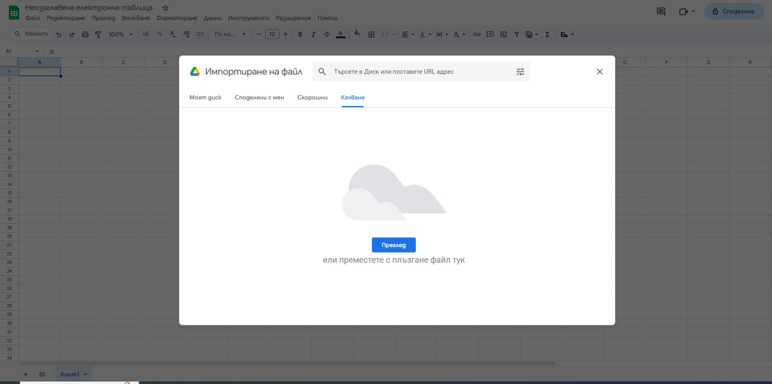The image size is (772, 384).
Task: Open the 100% zoom dropdown
Action: pyautogui.click(x=121, y=34)
